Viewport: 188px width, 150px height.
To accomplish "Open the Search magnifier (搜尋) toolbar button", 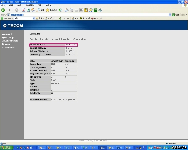I will (x=40, y=10).
